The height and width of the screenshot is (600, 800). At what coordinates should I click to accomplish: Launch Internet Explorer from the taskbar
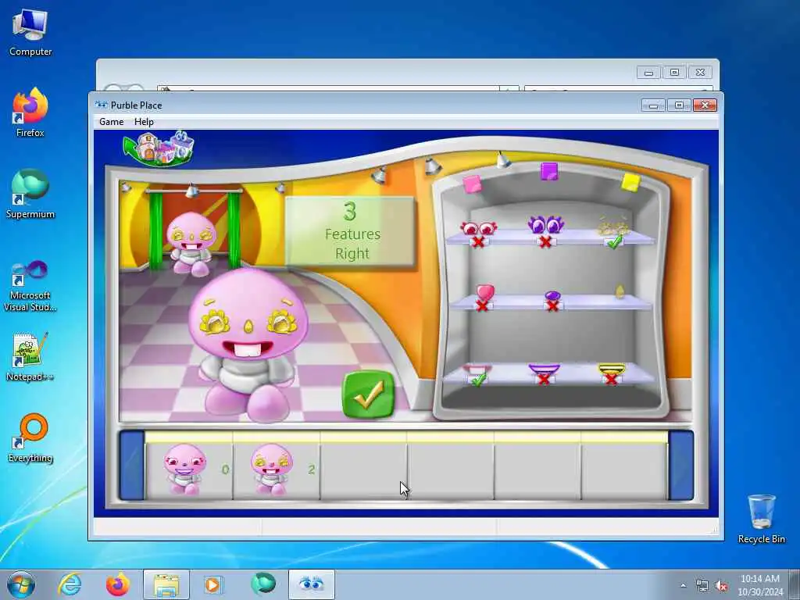tap(70, 584)
